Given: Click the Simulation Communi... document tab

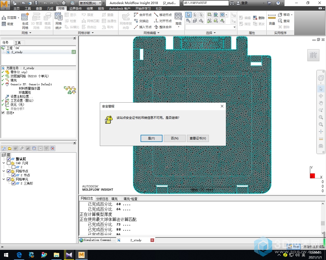Looking at the screenshot, I should coord(97,240).
